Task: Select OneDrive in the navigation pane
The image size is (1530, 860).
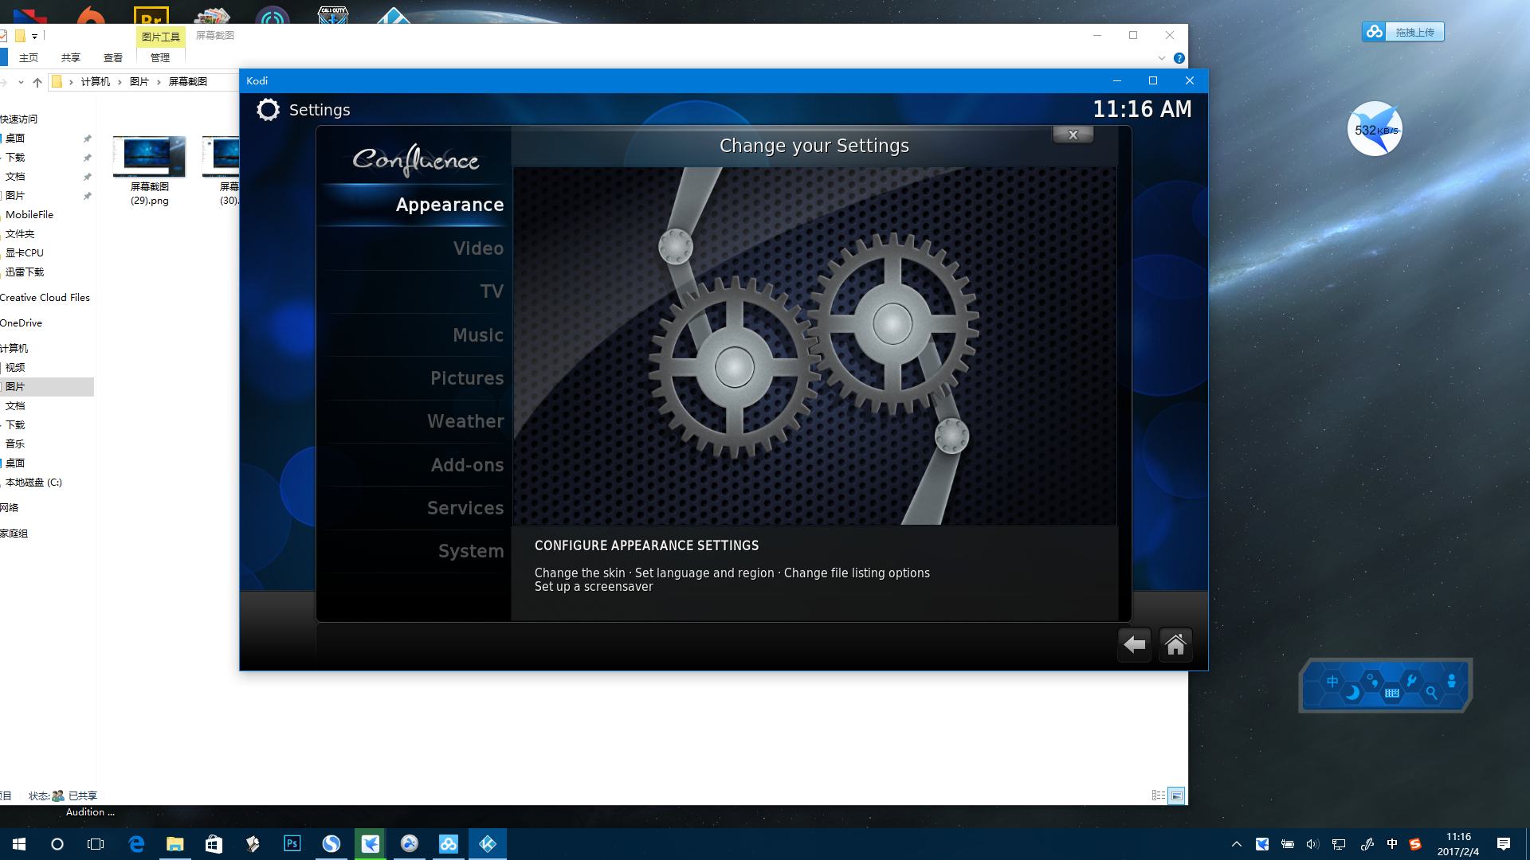Action: (22, 323)
